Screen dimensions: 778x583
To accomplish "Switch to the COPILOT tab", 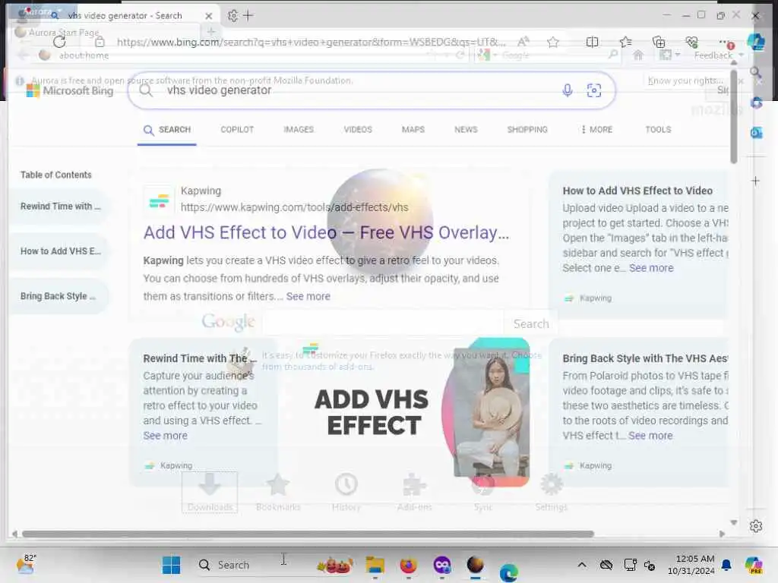I will coord(237,130).
